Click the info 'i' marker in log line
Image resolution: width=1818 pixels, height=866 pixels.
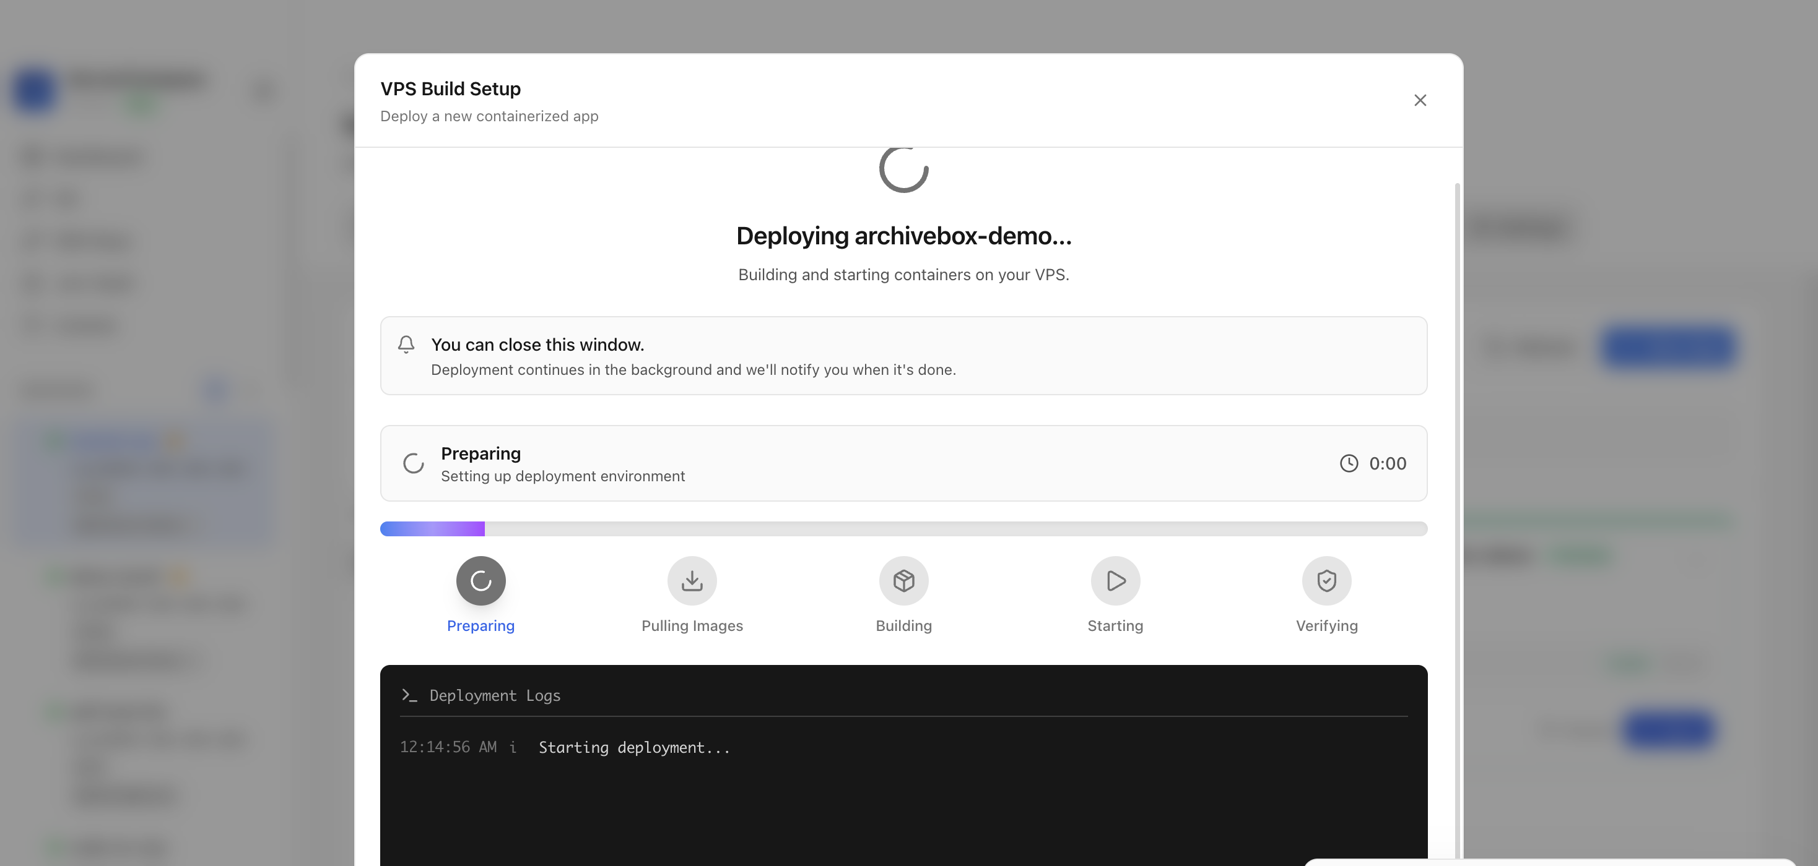pos(512,747)
